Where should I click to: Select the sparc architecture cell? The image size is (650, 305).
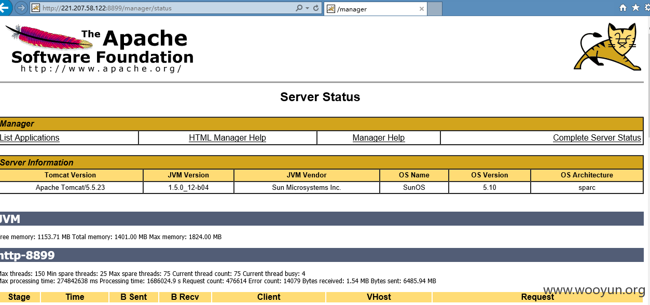pyautogui.click(x=587, y=187)
